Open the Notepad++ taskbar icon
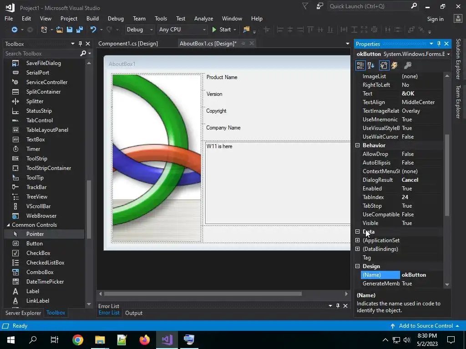The image size is (466, 349). pyautogui.click(x=122, y=339)
